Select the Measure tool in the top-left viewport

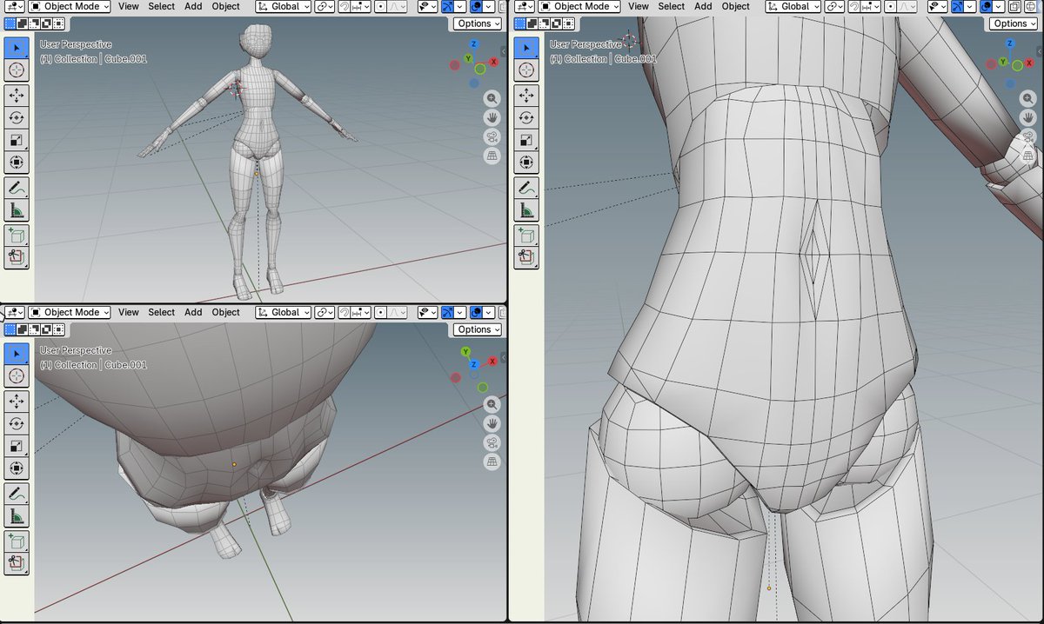pos(17,210)
